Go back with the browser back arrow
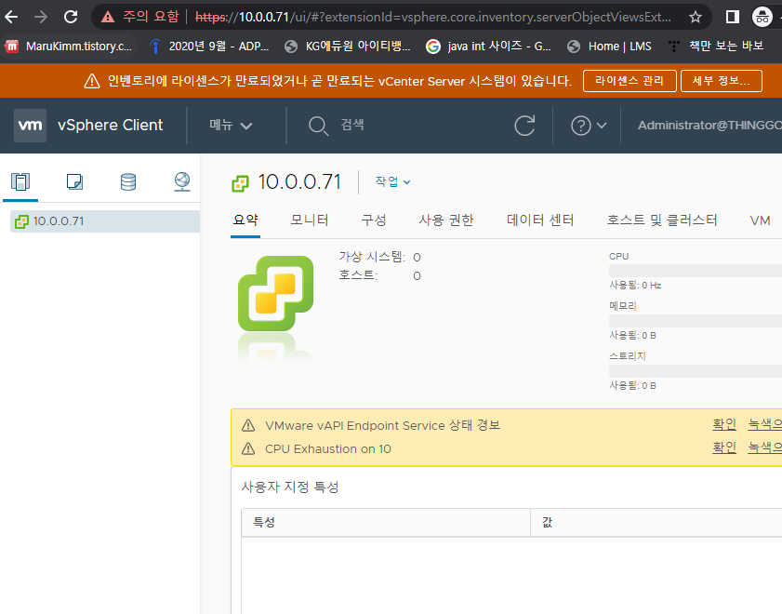The width and height of the screenshot is (782, 614). (11, 17)
